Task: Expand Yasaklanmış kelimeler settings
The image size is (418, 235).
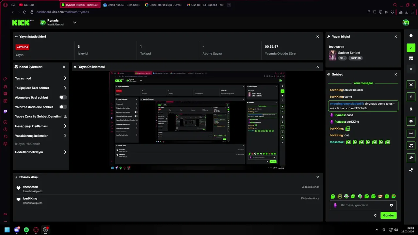Action: pos(41,135)
